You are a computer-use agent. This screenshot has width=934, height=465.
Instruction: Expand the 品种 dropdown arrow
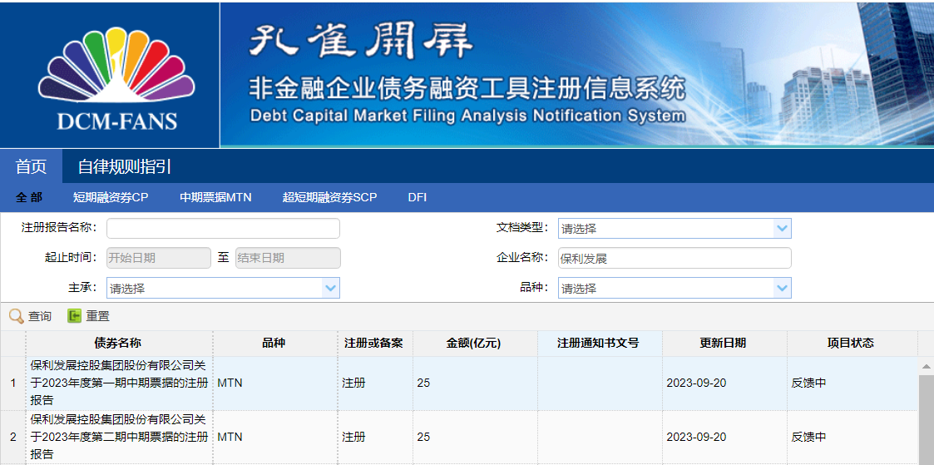pyautogui.click(x=782, y=289)
